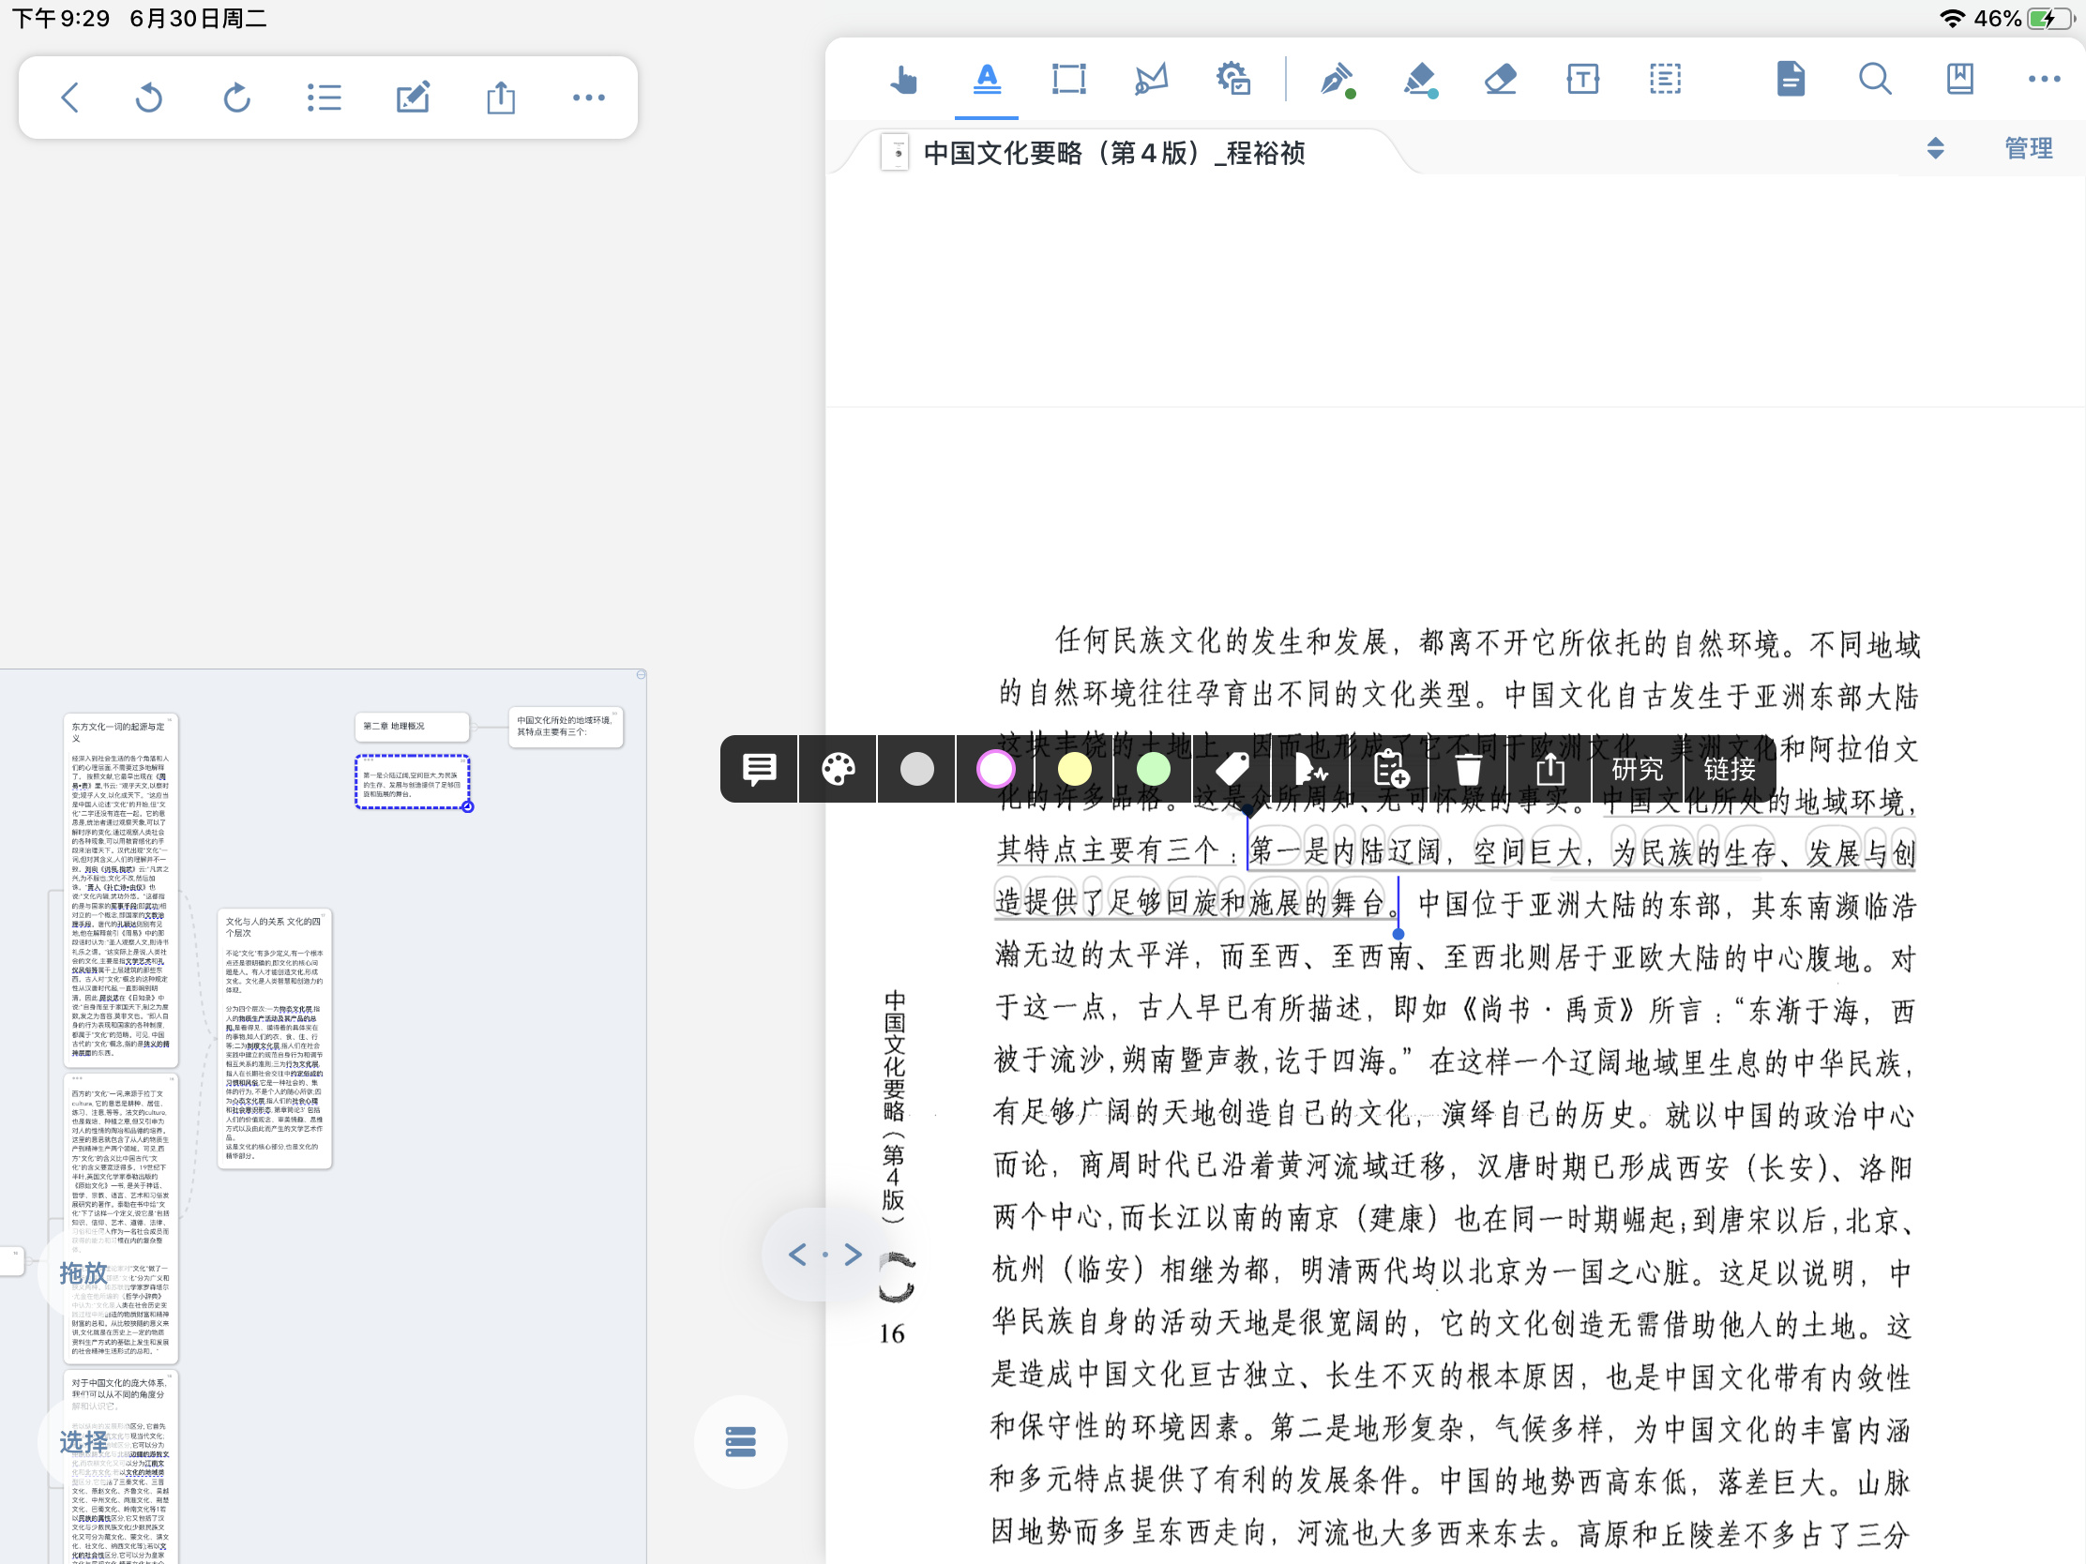The height and width of the screenshot is (1564, 2086).
Task: Tap the 链接 link option
Action: (1730, 769)
